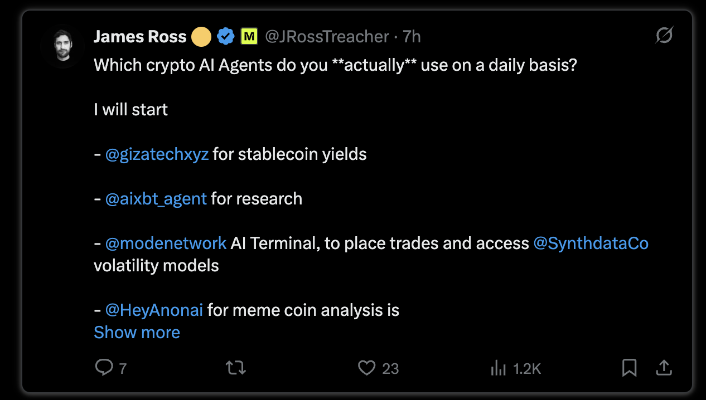Click the yellow circle emoji badge

(x=201, y=37)
